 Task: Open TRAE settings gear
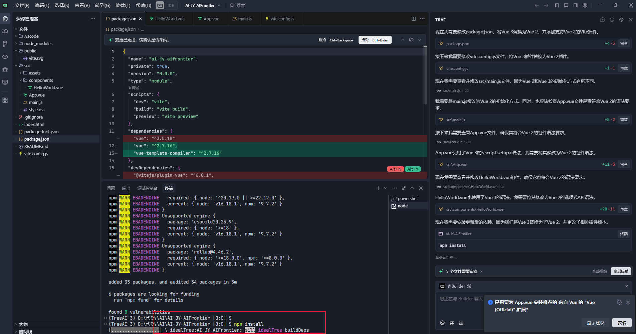coord(621,20)
